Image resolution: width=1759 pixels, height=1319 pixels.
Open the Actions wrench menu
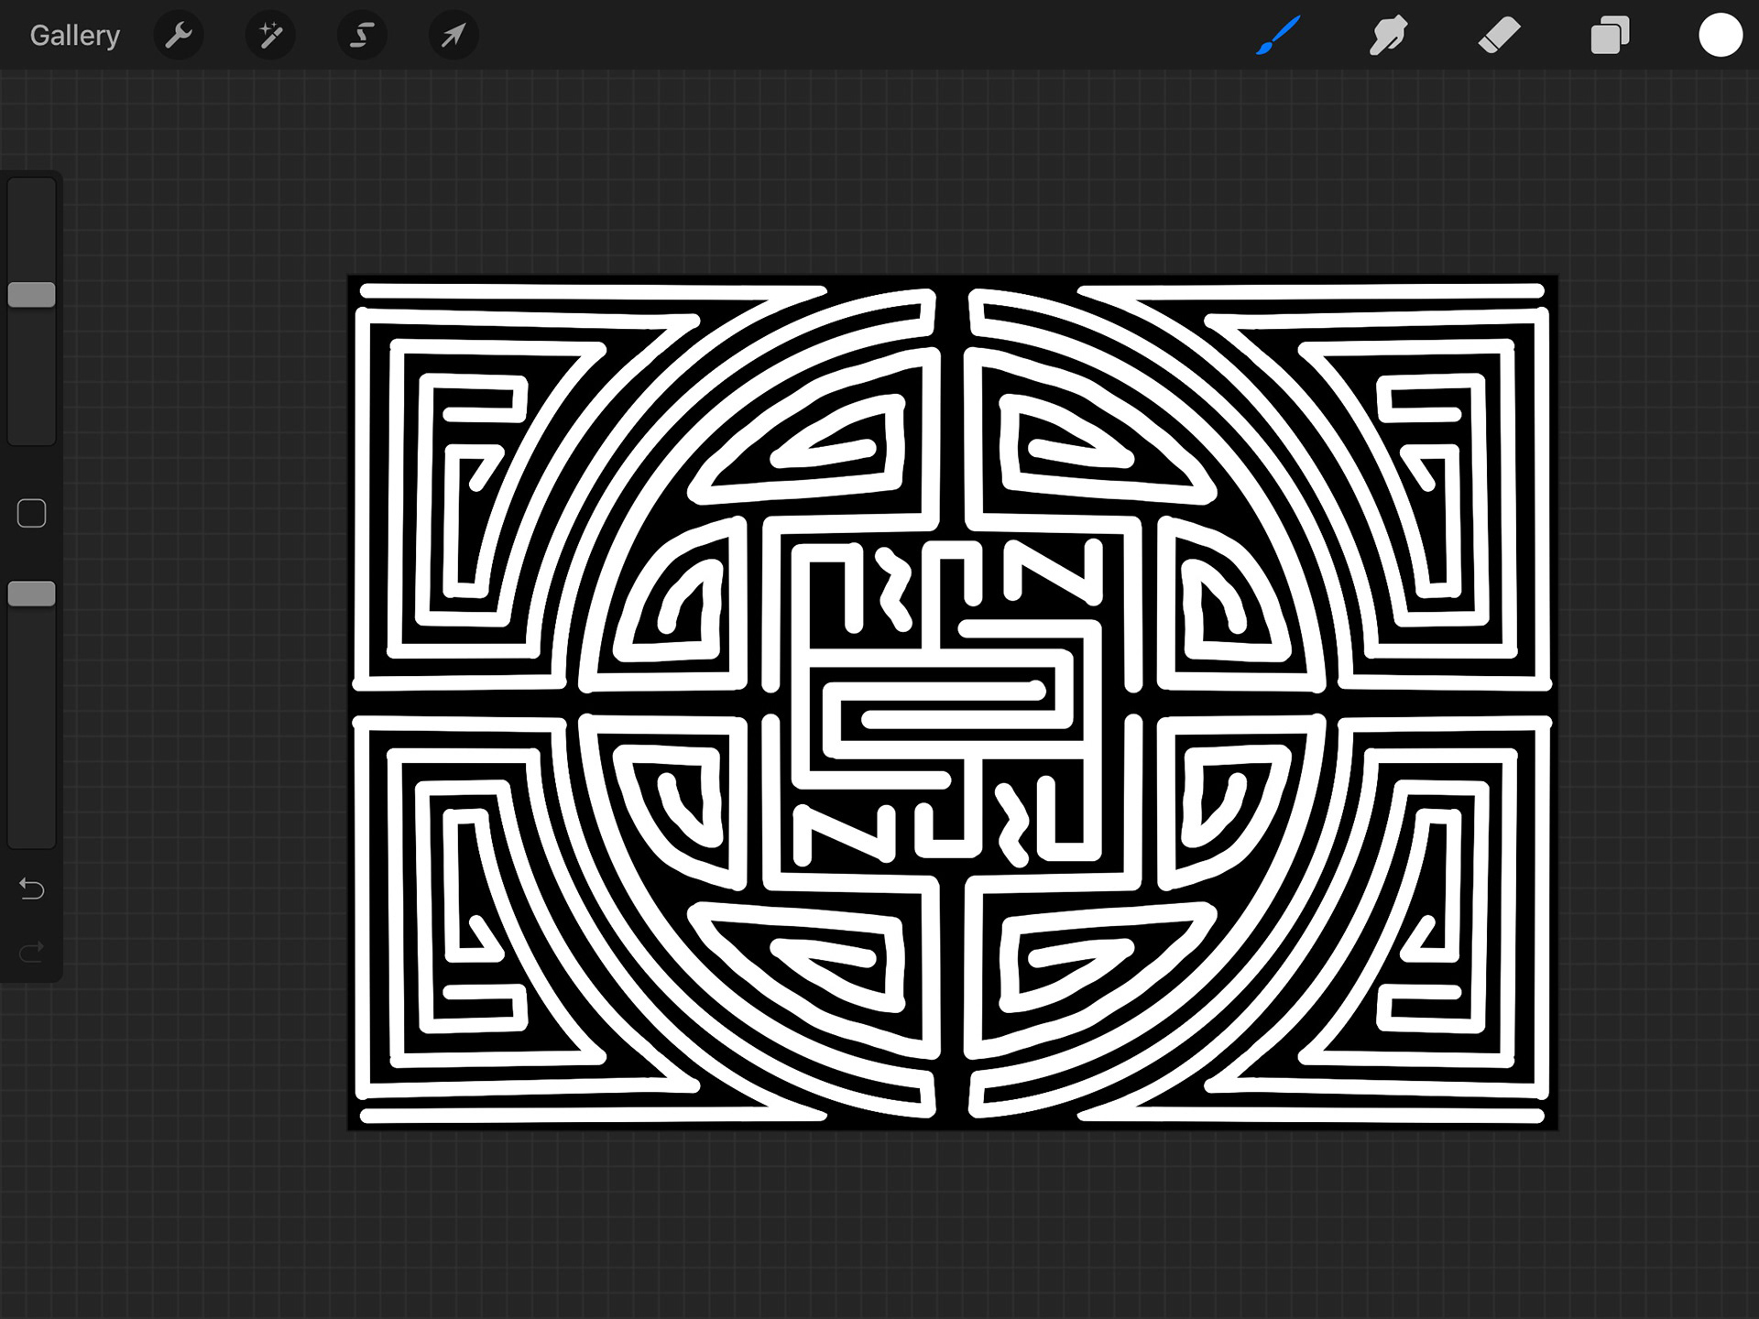coord(179,36)
